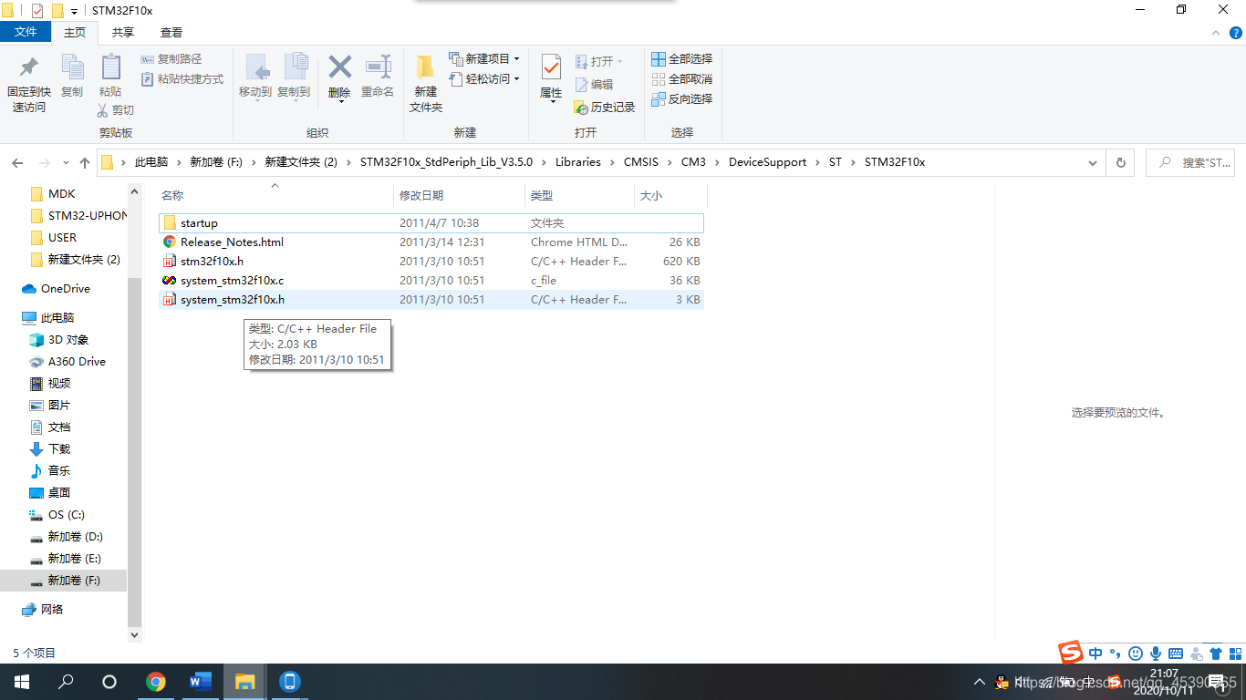
Task: Expand the address bar history dropdown
Action: click(x=1093, y=163)
